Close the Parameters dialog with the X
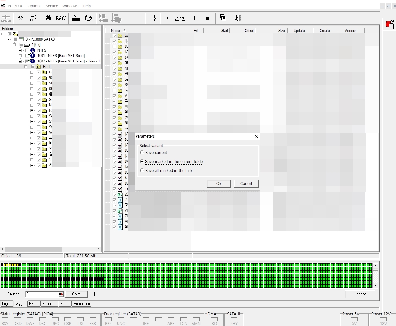 click(x=256, y=136)
